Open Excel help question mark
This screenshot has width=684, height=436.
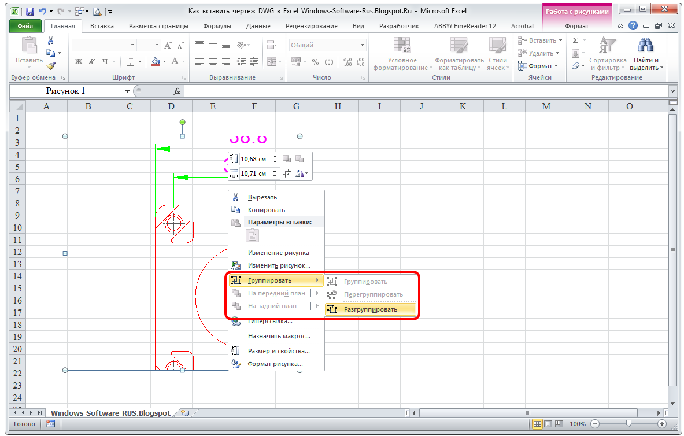pos(633,26)
